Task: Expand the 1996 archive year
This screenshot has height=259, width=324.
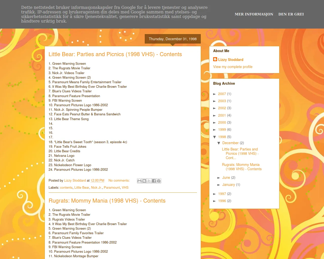Action: tap(215, 201)
